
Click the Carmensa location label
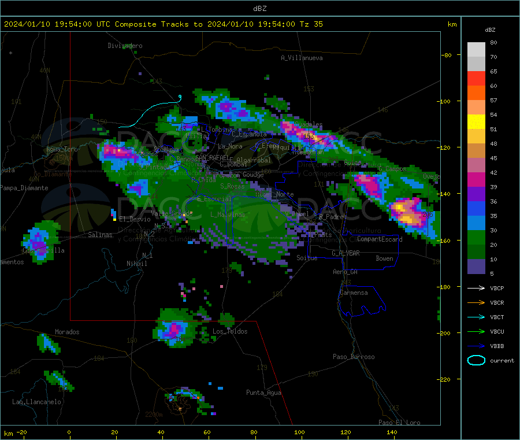(354, 293)
